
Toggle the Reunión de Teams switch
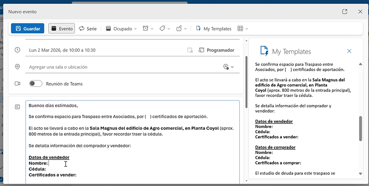point(36,83)
